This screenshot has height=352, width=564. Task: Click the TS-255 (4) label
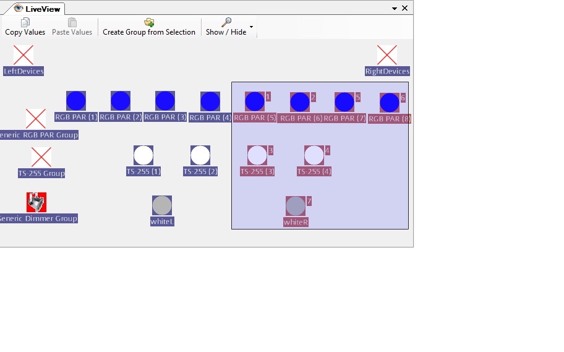(314, 171)
